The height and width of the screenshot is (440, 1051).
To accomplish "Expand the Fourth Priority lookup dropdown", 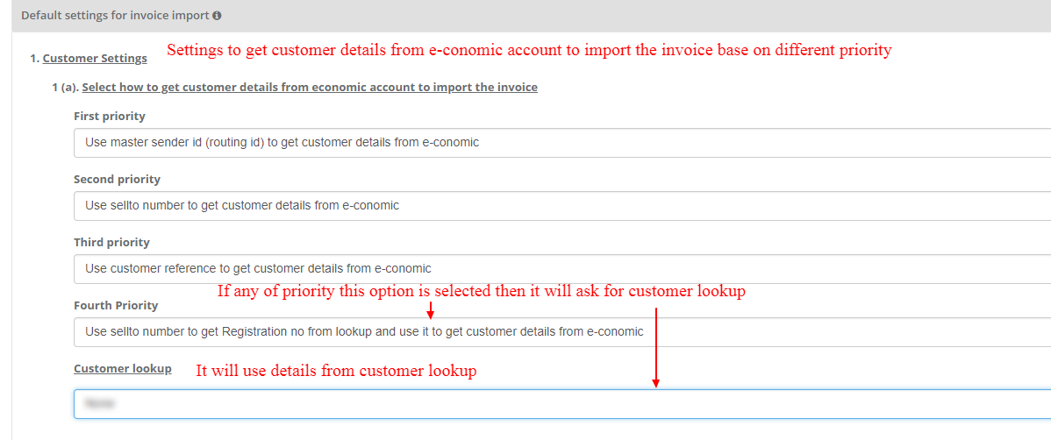I will (562, 331).
